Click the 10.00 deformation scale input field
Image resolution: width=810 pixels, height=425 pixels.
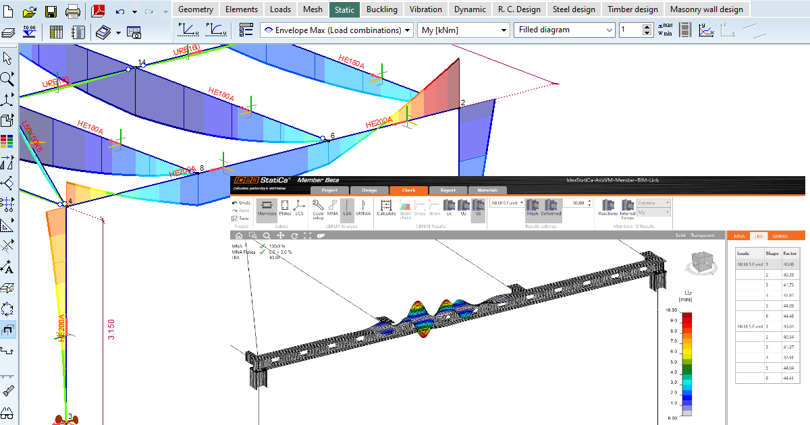point(577,203)
